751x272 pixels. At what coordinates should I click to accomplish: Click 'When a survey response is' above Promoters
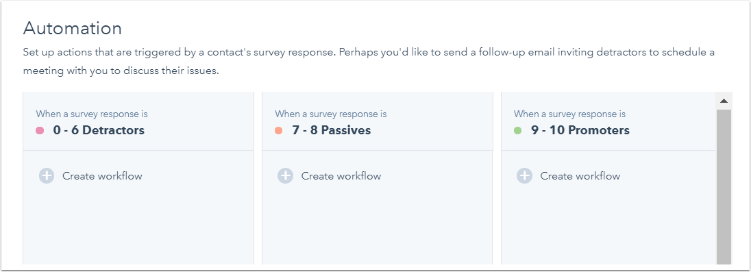pos(570,114)
